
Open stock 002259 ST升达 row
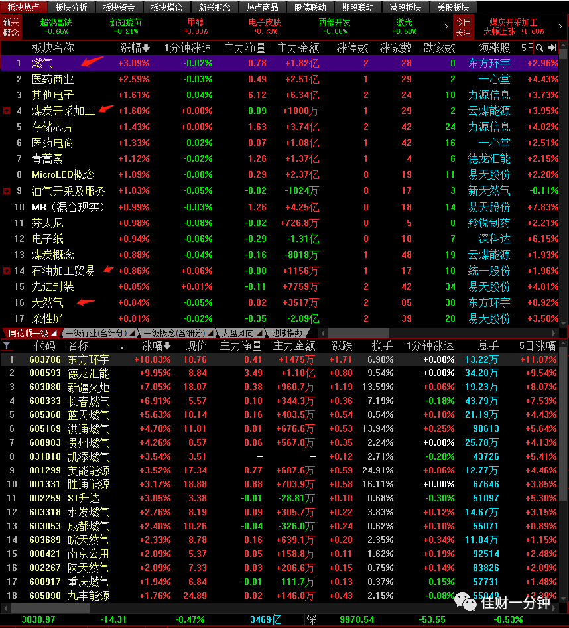(281, 498)
